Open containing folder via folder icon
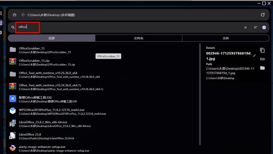The height and width of the screenshot is (154, 273). 262,68
